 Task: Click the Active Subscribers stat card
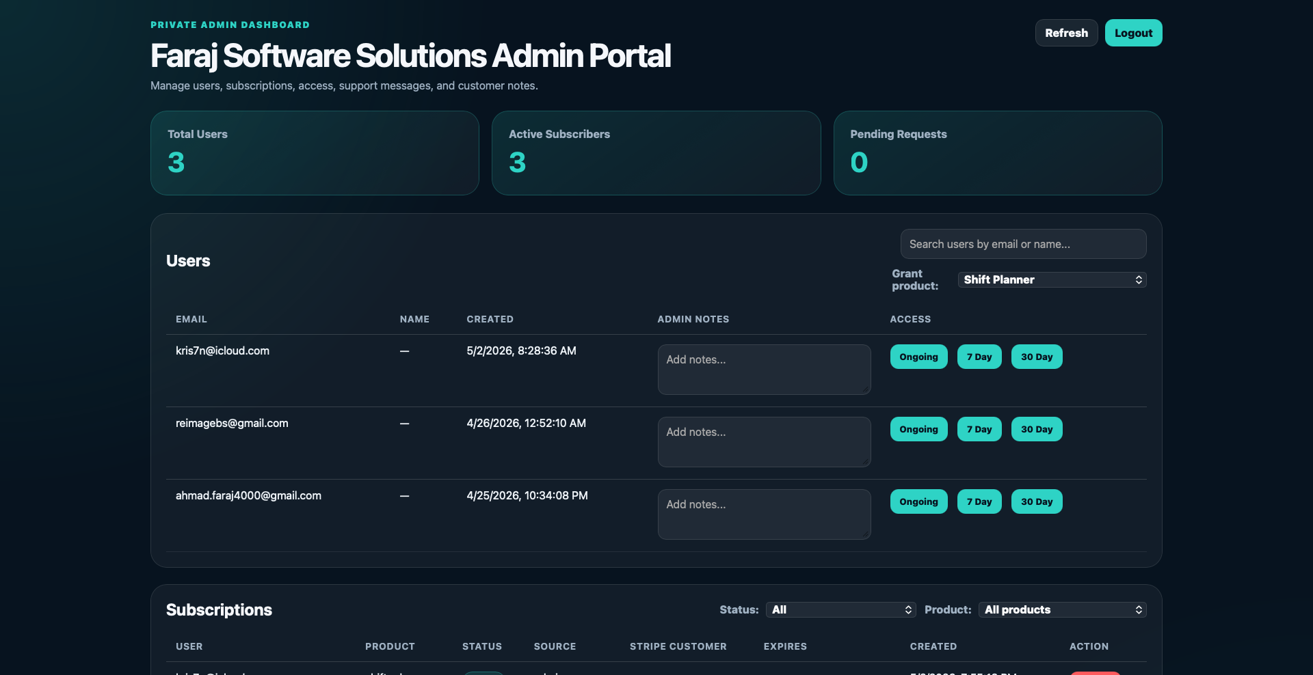pyautogui.click(x=656, y=153)
